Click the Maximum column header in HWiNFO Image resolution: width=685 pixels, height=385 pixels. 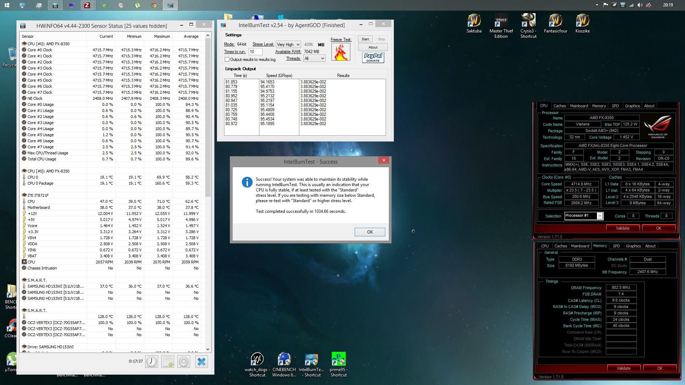[x=158, y=36]
